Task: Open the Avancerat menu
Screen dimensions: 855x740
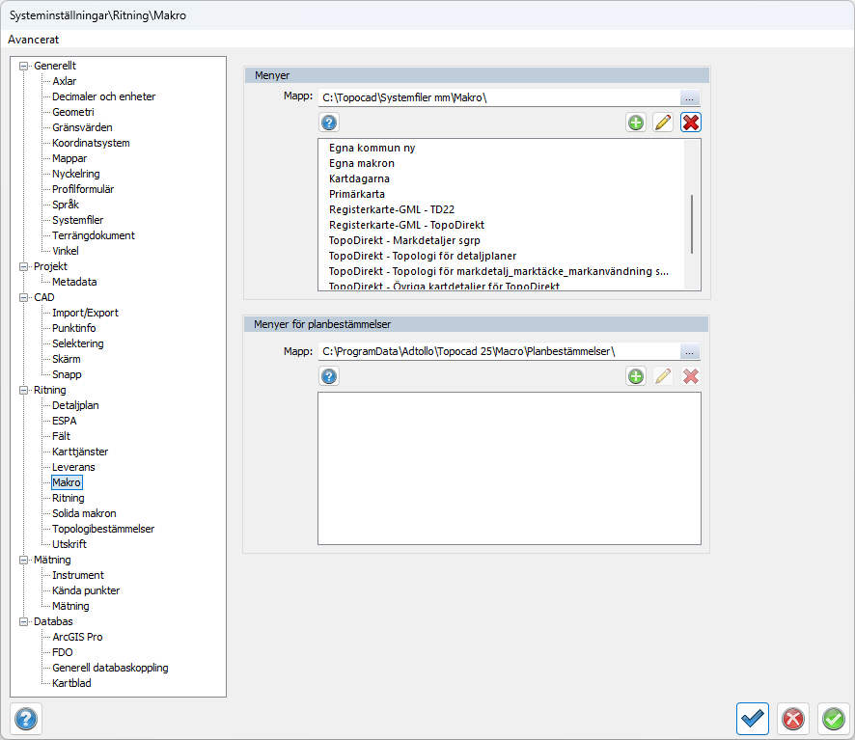Action: tap(34, 40)
